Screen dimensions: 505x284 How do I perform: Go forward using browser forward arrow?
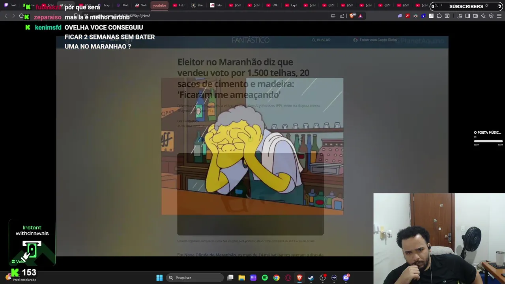click(x=13, y=16)
